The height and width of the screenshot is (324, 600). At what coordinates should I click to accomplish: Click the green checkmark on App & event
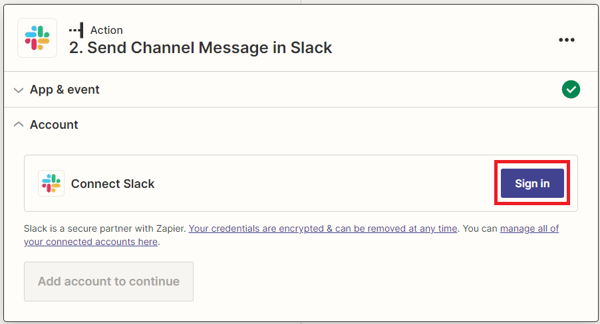click(571, 90)
